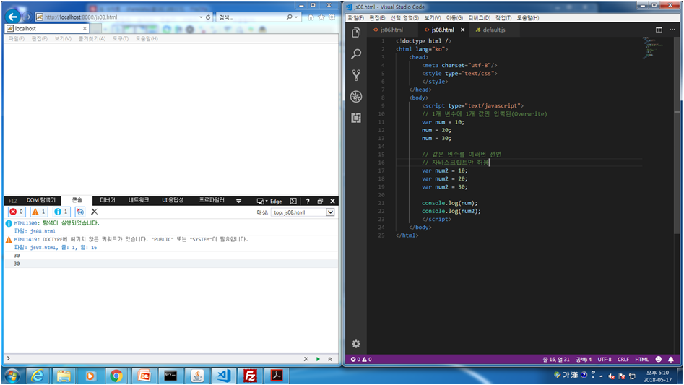Open IE Favorites star
This screenshot has height=385, width=684.
[x=321, y=17]
